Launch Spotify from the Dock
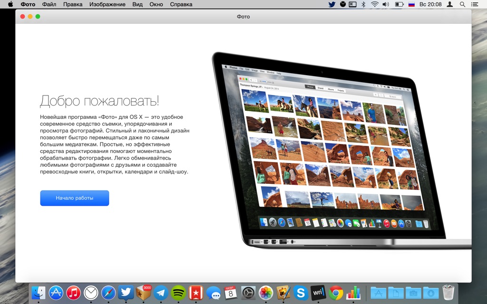The image size is (487, 304). (x=178, y=293)
